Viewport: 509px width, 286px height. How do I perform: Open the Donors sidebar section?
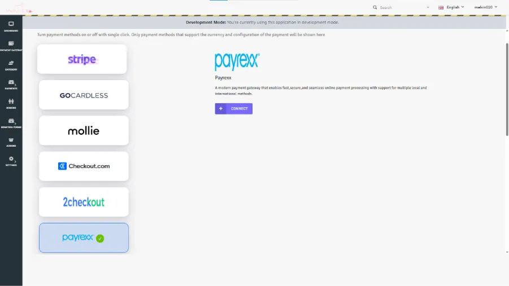click(11, 104)
